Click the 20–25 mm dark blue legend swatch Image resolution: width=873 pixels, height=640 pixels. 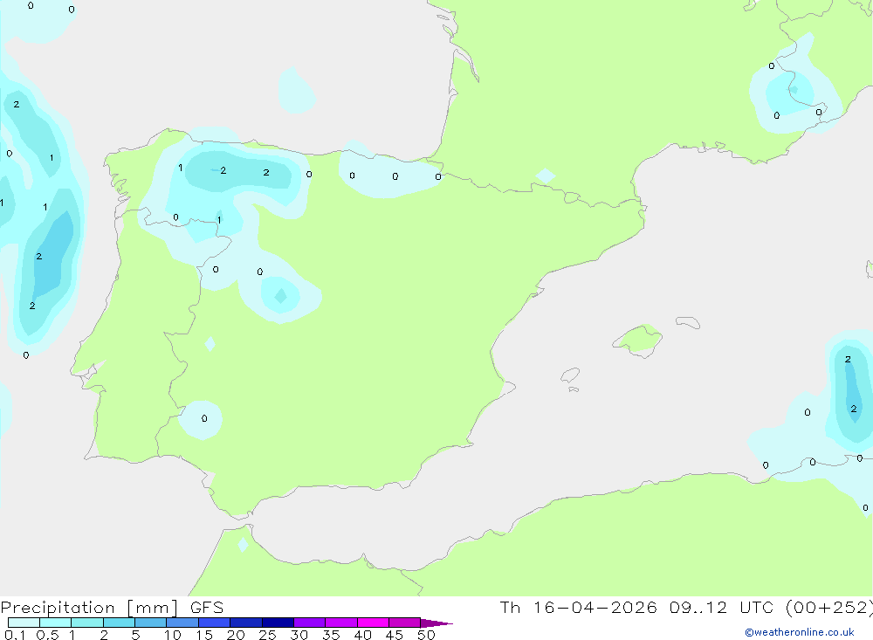point(246,623)
